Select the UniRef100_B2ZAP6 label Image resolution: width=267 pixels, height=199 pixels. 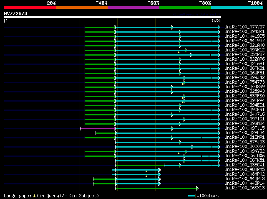point(244,59)
